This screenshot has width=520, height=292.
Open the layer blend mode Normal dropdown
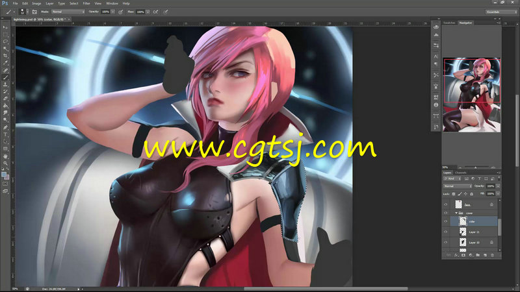[x=457, y=186]
